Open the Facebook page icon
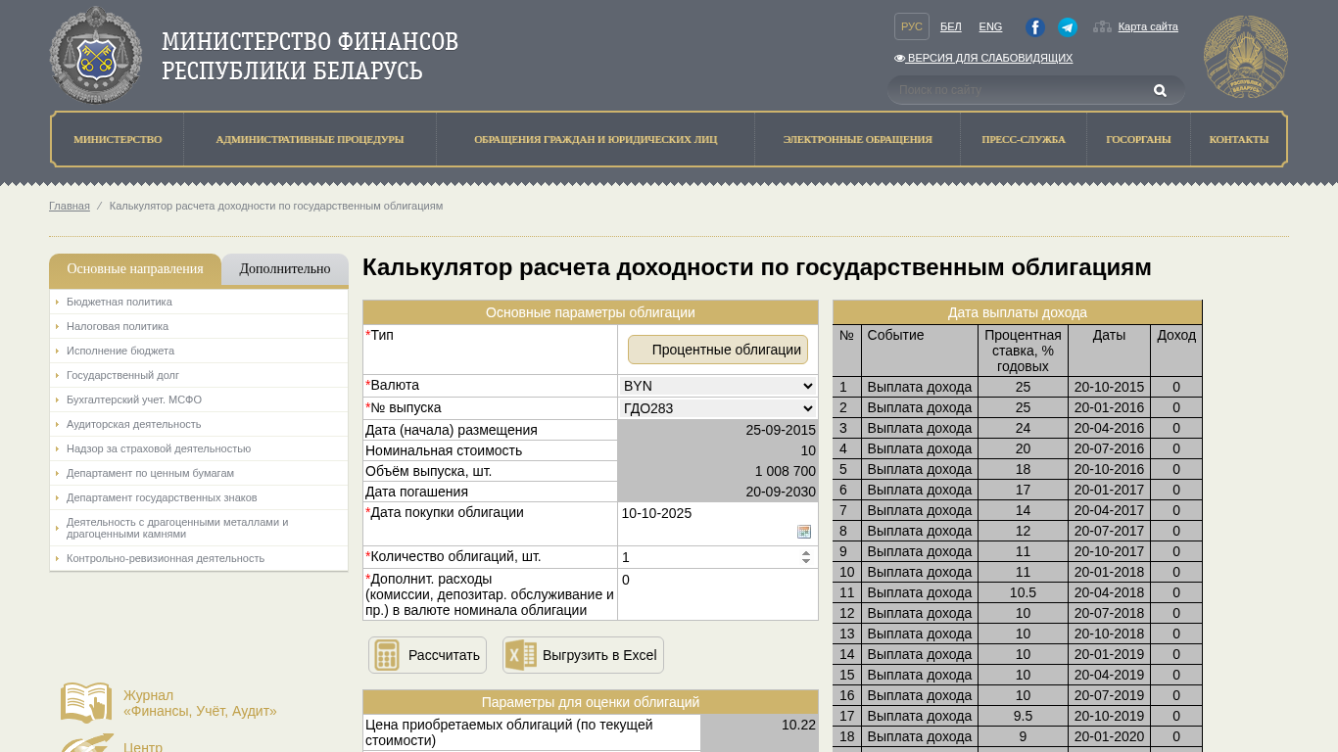This screenshot has width=1338, height=752. (1035, 27)
